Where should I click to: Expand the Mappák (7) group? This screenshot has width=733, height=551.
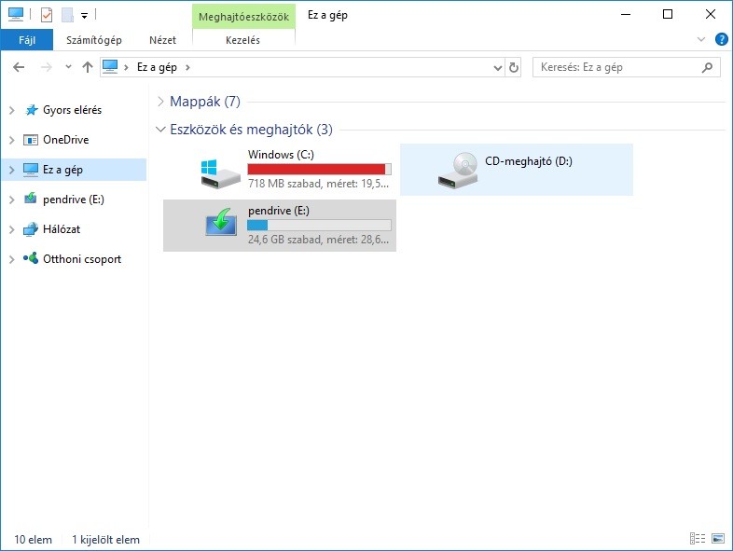pyautogui.click(x=160, y=102)
